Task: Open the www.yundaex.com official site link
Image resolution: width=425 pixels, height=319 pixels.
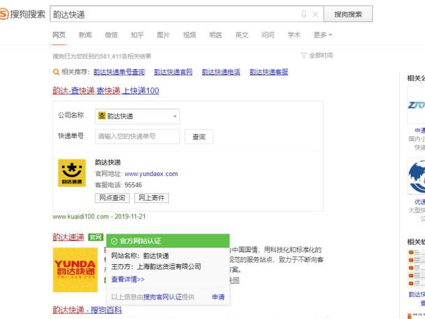Action: coord(151,174)
